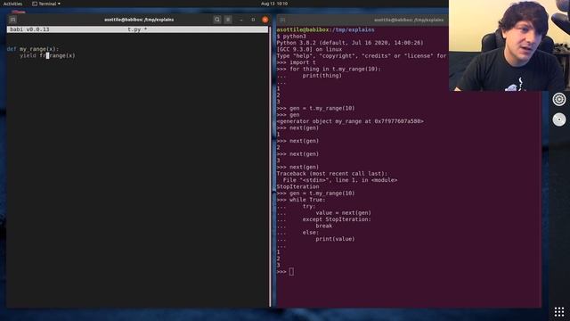Click new tab icon in left terminal window

coord(12,20)
